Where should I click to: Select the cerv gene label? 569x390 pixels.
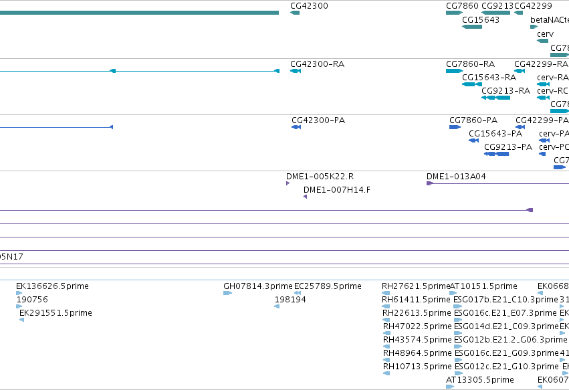point(545,34)
